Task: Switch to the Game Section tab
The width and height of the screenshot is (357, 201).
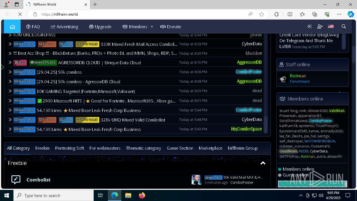Action: coord(180,148)
